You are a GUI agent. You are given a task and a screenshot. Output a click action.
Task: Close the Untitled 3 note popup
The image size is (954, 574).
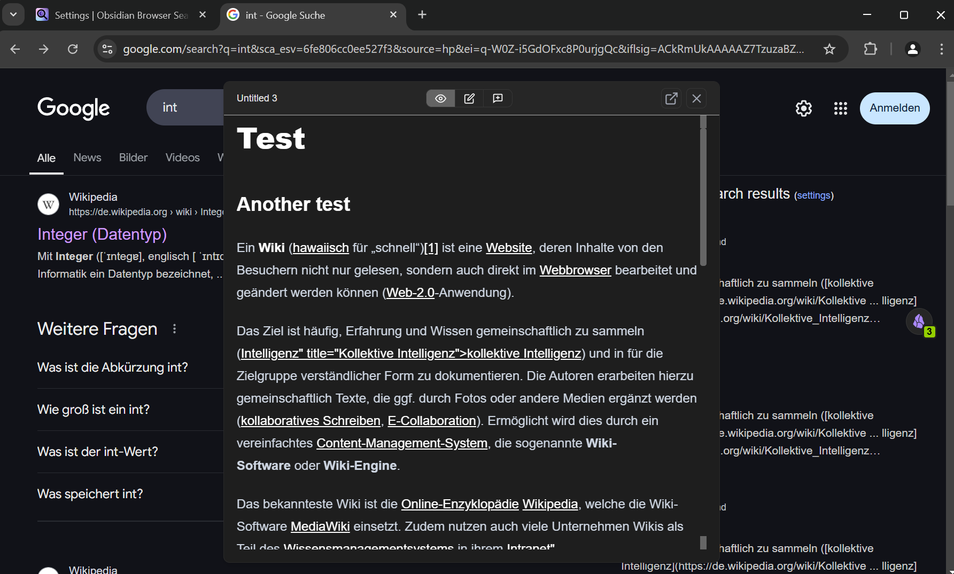[x=696, y=98]
